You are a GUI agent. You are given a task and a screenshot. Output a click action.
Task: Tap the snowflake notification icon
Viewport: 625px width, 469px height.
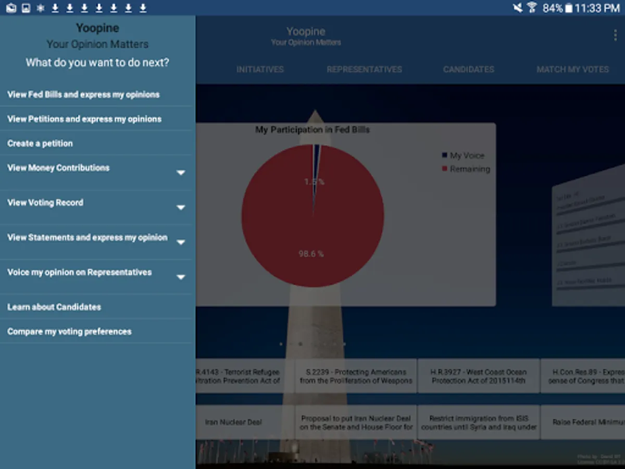40,8
